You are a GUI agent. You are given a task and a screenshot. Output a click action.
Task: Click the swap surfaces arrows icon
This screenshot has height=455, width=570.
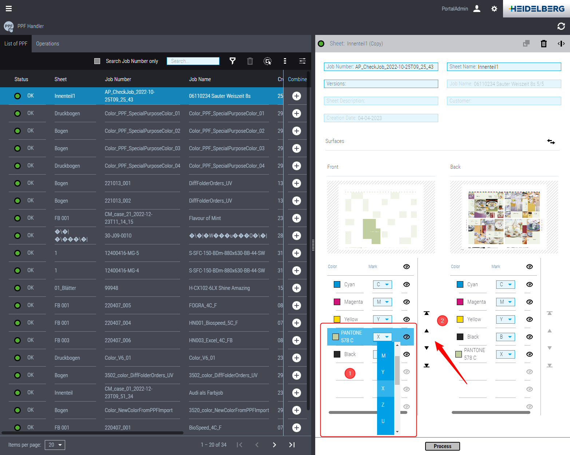(551, 141)
